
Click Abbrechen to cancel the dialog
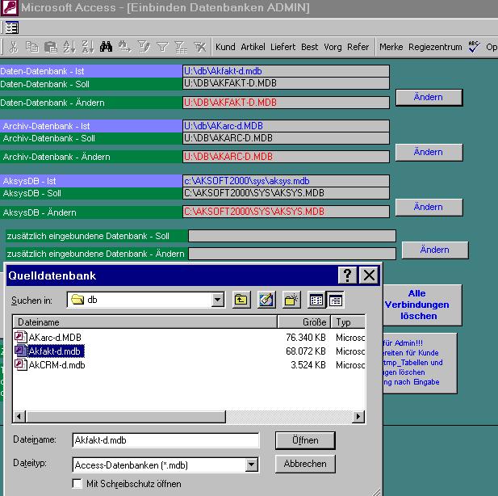(305, 464)
